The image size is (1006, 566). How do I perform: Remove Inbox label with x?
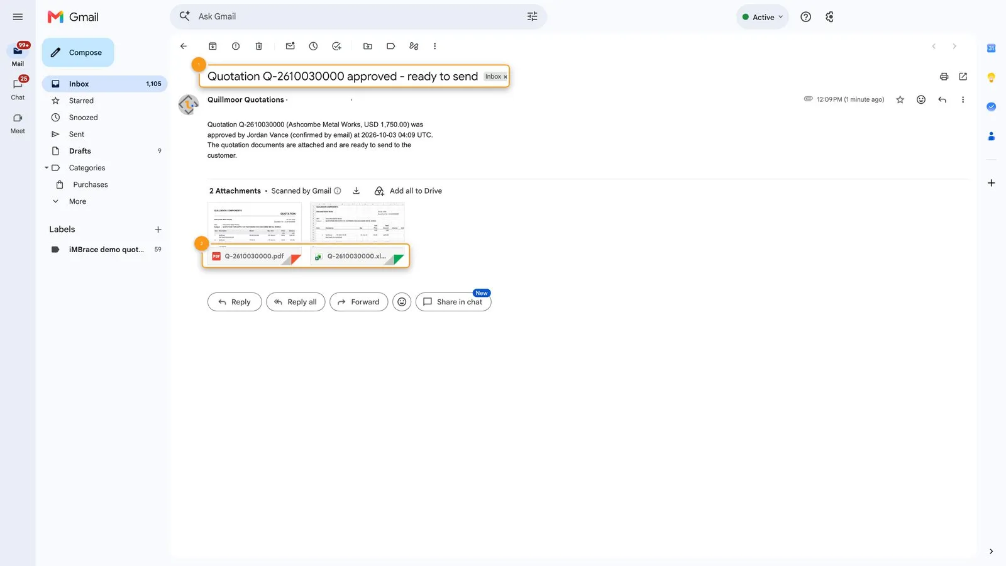(505, 77)
